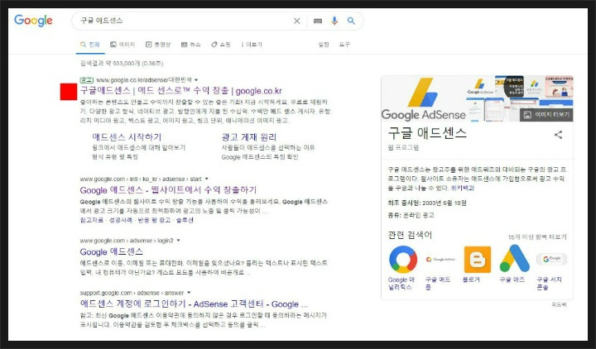
Task: Switch to the 쇼핑 tab
Action: [221, 45]
